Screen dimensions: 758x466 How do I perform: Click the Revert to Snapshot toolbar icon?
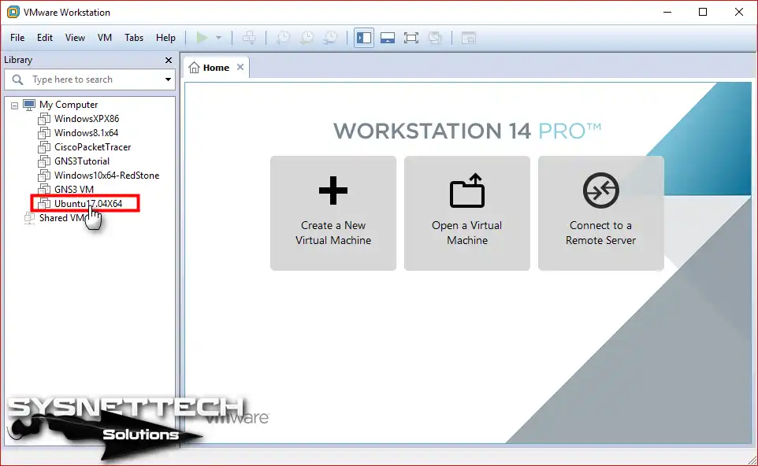(307, 38)
